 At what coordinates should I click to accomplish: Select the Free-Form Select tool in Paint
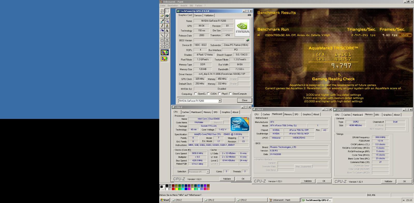click(162, 11)
